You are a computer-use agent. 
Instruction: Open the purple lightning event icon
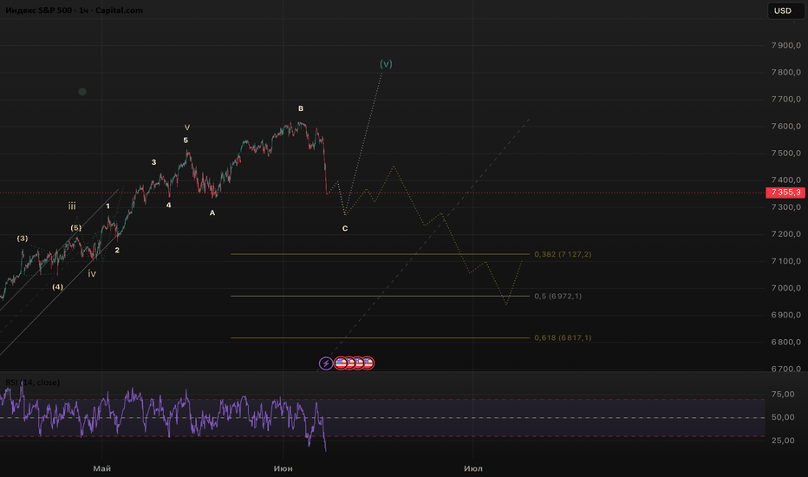[x=326, y=363]
